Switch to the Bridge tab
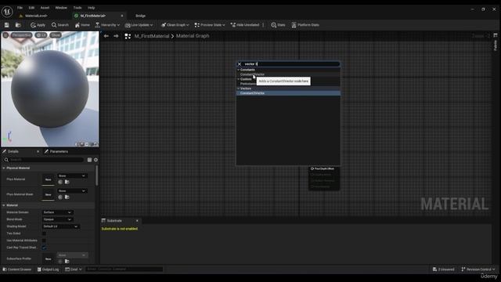This screenshot has width=501, height=282. 140,16
